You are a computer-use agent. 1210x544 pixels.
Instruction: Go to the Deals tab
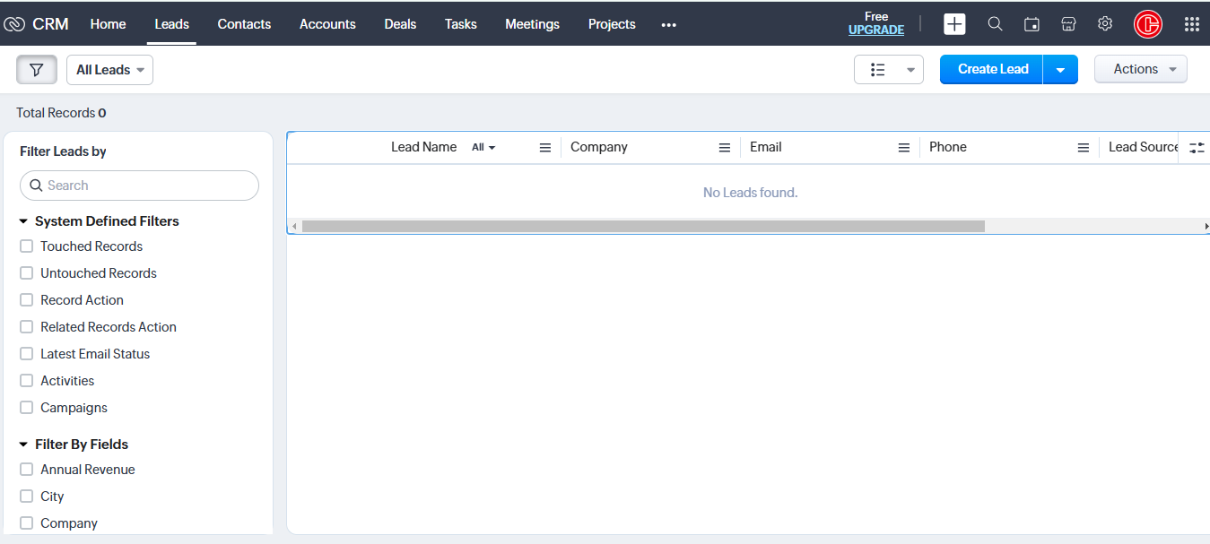(400, 24)
